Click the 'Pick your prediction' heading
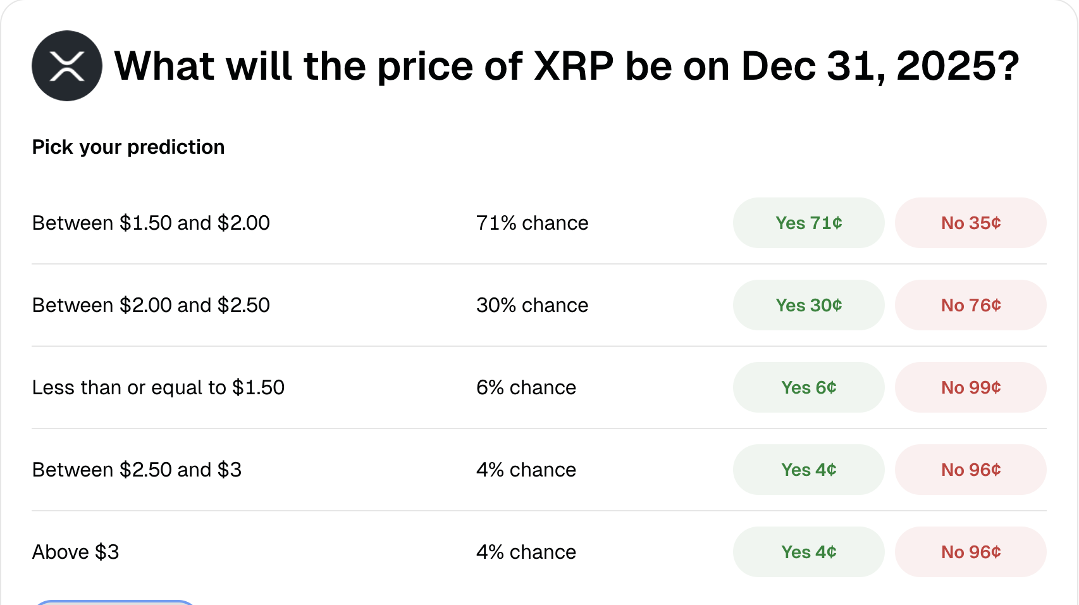This screenshot has height=605, width=1079. coord(128,147)
